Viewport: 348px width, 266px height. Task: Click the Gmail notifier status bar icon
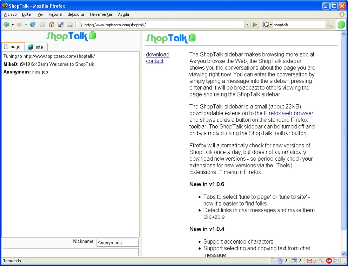[311, 261]
